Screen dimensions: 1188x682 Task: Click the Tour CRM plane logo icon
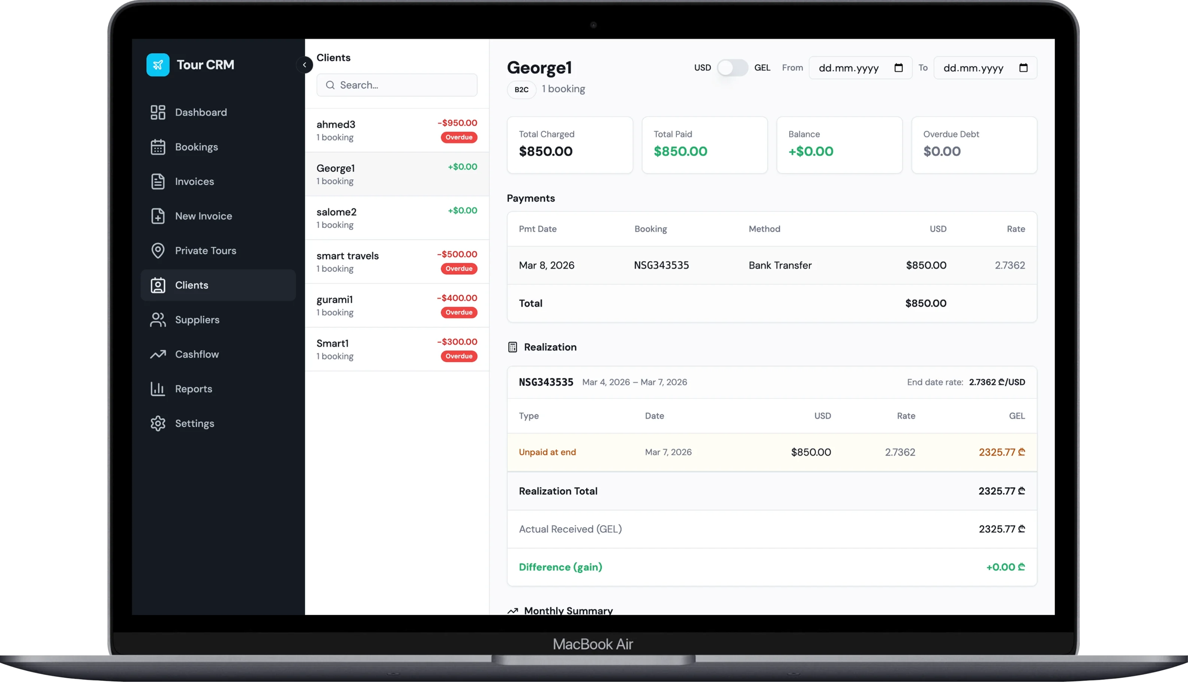(158, 65)
